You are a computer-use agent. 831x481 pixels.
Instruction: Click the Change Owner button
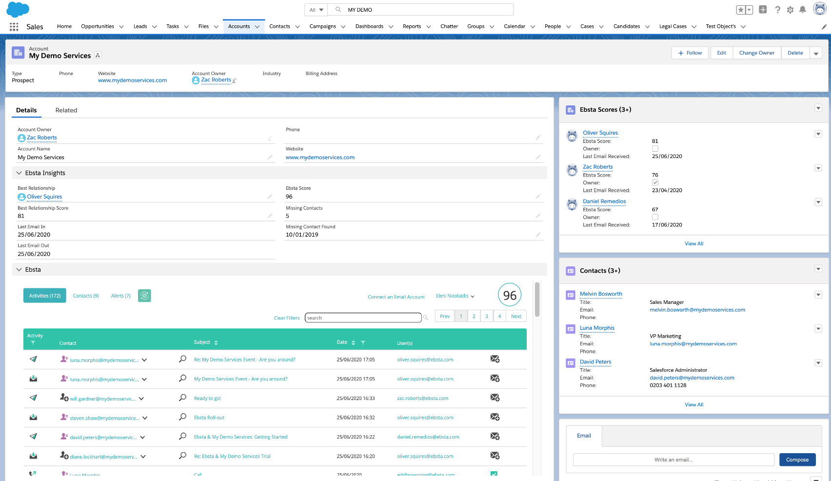pos(756,53)
